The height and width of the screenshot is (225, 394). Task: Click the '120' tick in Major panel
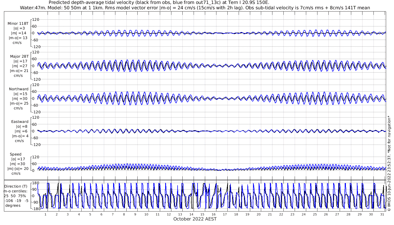tap(35, 52)
